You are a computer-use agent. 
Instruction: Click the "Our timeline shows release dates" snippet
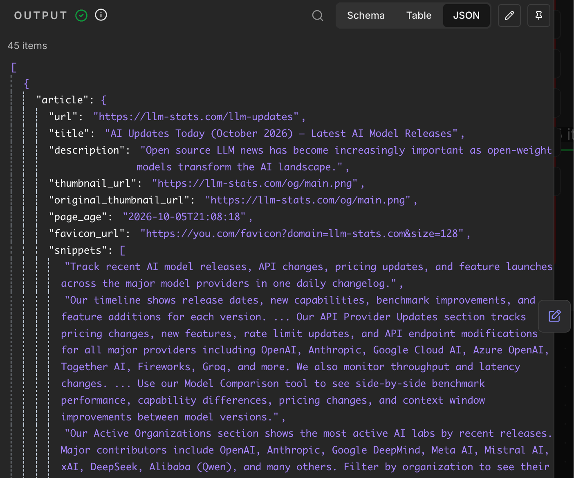tap(305, 359)
